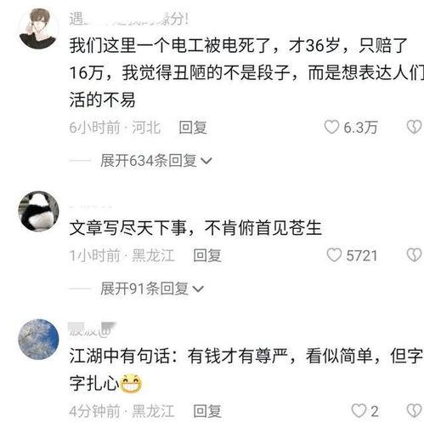Select the 江湖中有句话 comment text
424x434 pixels.
(246, 369)
